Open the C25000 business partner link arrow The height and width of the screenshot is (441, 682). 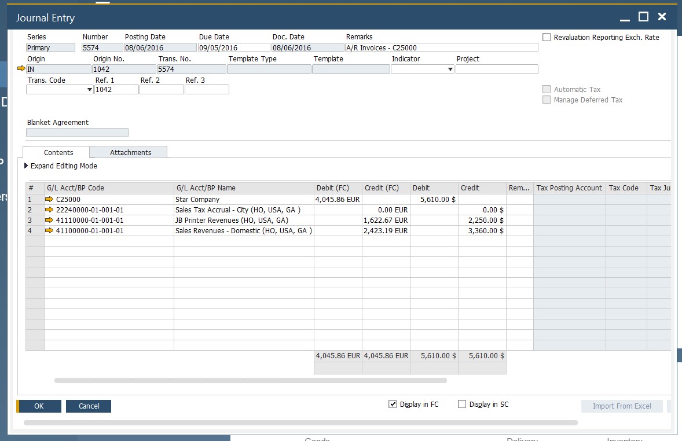pos(49,200)
